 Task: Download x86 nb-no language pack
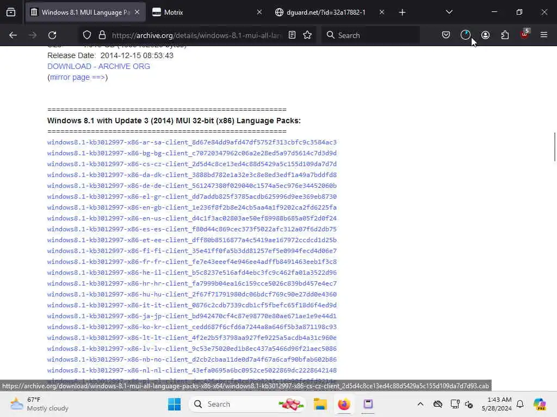coord(192,359)
